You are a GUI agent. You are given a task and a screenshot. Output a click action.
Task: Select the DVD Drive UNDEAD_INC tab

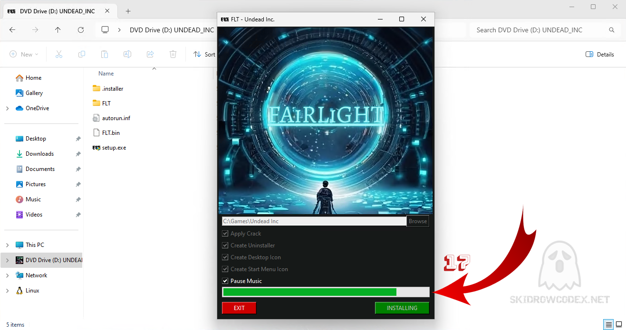coord(57,11)
